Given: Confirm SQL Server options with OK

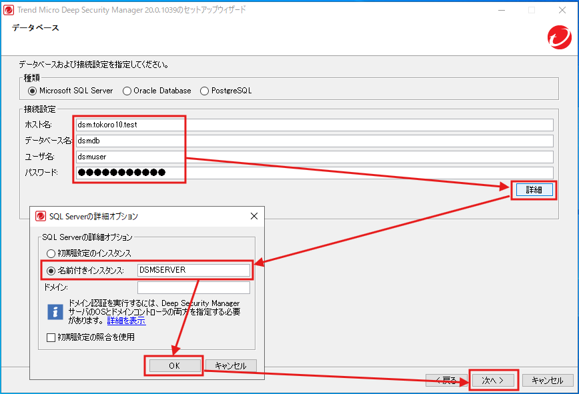Looking at the screenshot, I should tap(175, 365).
